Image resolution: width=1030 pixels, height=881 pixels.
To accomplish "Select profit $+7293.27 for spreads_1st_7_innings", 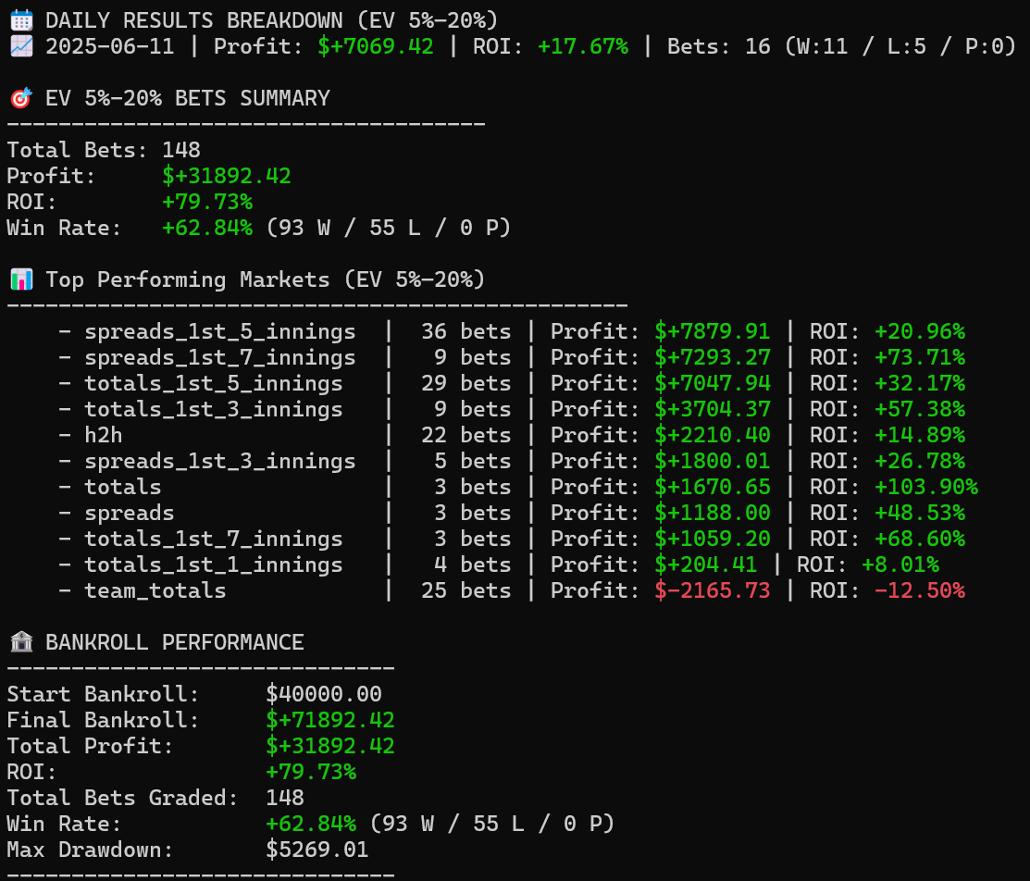I will click(713, 357).
